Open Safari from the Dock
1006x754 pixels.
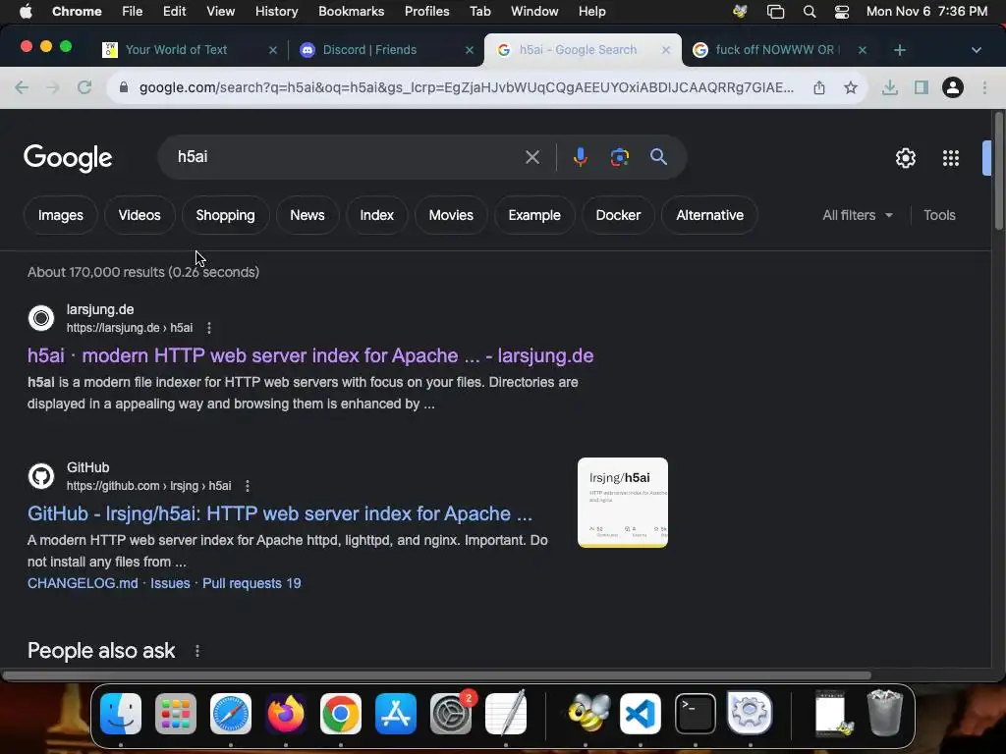(x=231, y=714)
